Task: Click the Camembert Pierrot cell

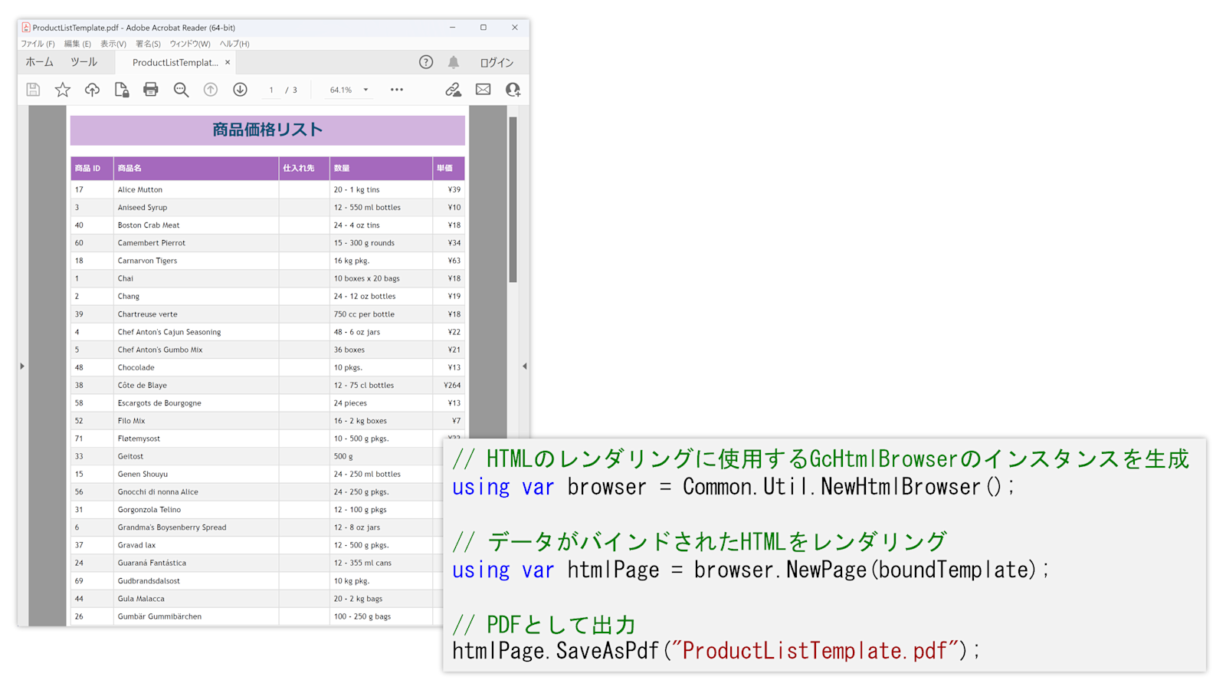Action: click(196, 243)
